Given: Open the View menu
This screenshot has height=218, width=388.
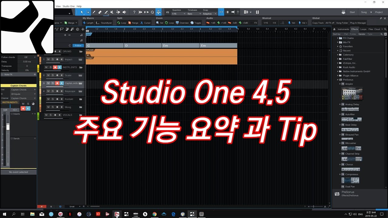Looking at the screenshot, I should click(58, 6).
